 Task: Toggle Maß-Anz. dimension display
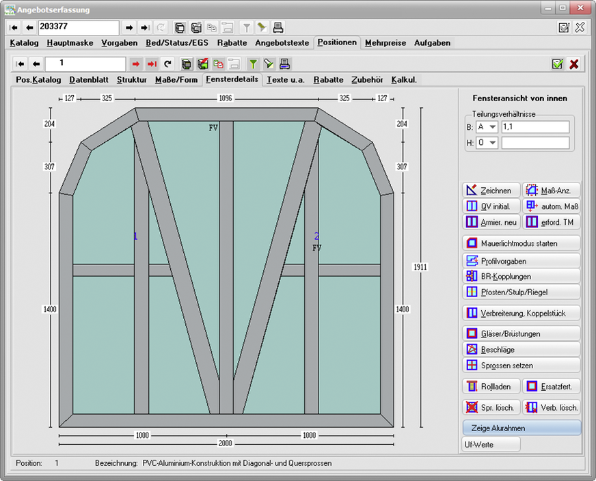(551, 190)
